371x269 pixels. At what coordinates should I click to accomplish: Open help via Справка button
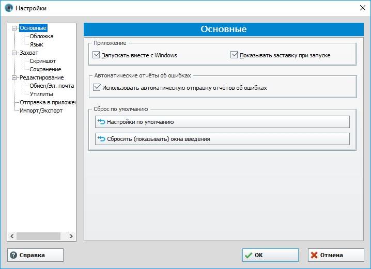35,255
